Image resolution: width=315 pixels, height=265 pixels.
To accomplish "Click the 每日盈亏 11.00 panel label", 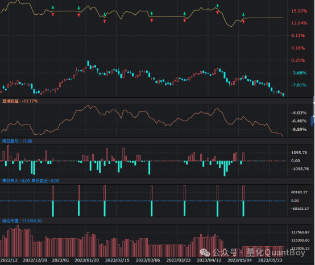I will [x=17, y=141].
